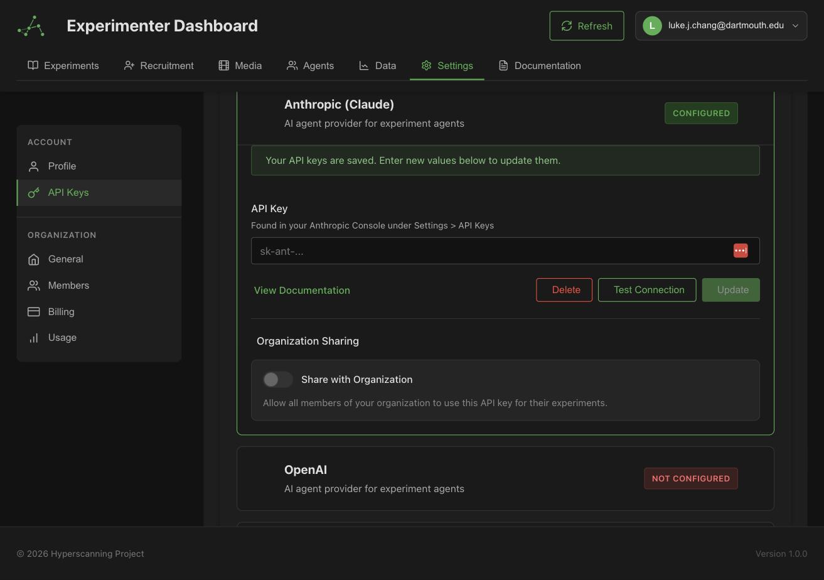Open Members in the sidebar
Viewport: 824px width, 580px height.
pos(99,286)
